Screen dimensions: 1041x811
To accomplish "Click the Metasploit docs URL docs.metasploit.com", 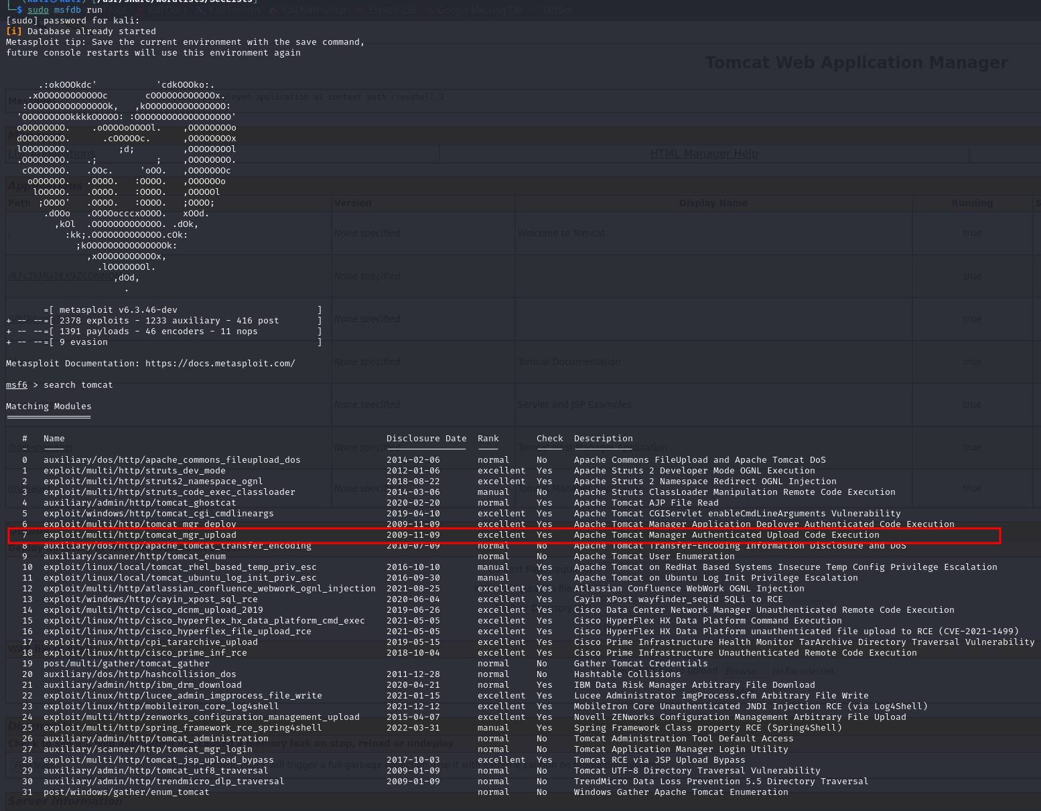I will (x=220, y=364).
